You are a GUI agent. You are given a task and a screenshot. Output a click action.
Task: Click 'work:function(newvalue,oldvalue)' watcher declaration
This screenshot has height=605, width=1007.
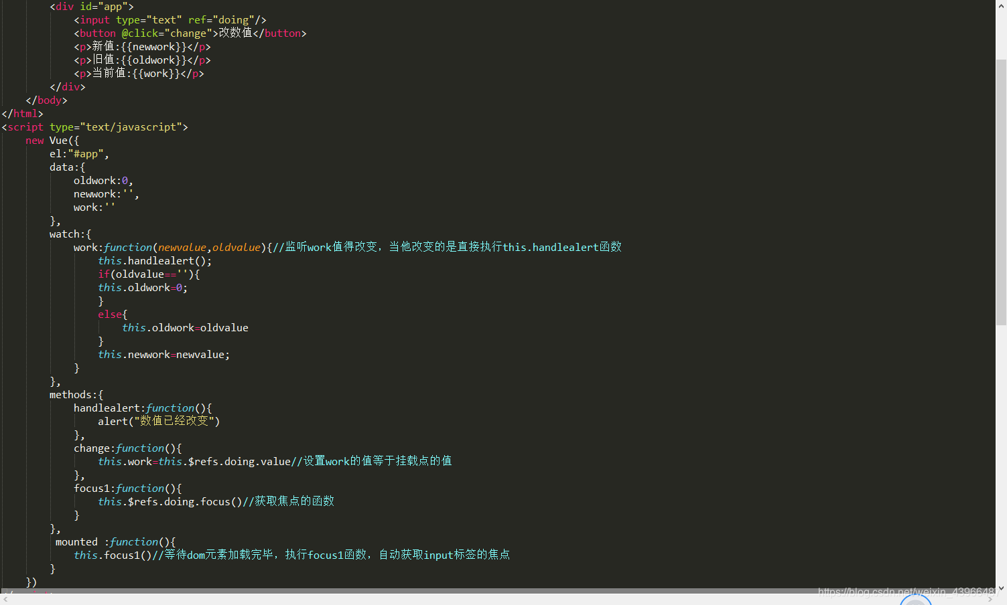coord(170,248)
